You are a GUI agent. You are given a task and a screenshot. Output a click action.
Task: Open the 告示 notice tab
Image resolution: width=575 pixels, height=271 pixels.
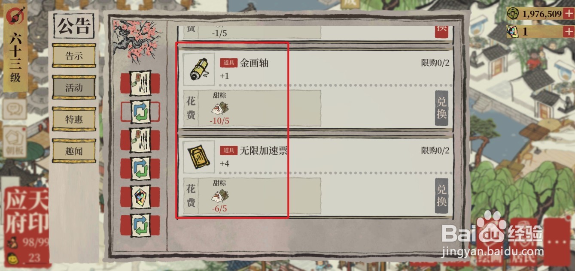74,55
